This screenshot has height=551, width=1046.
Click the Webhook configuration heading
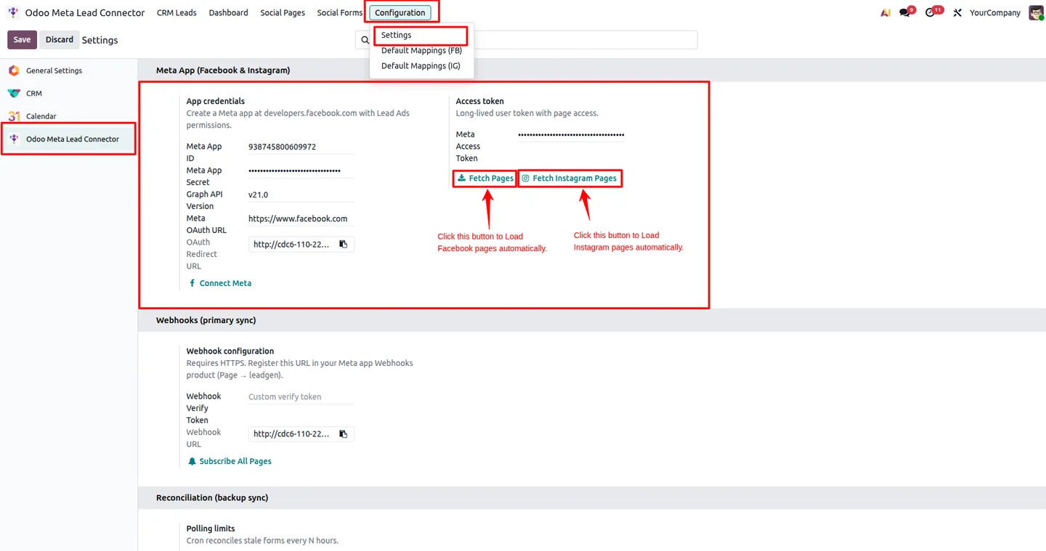pos(230,351)
